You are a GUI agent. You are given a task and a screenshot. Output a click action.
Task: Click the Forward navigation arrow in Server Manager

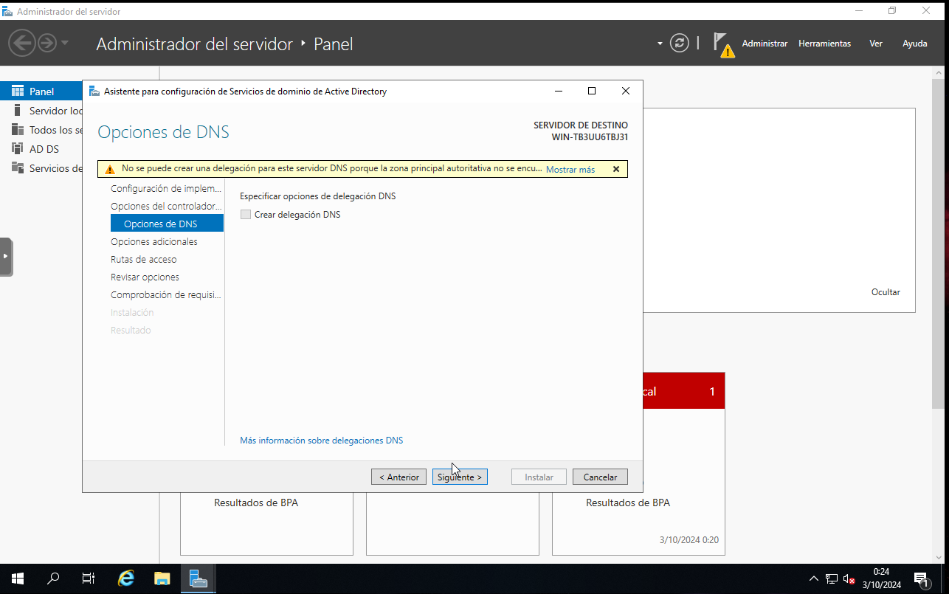click(47, 44)
